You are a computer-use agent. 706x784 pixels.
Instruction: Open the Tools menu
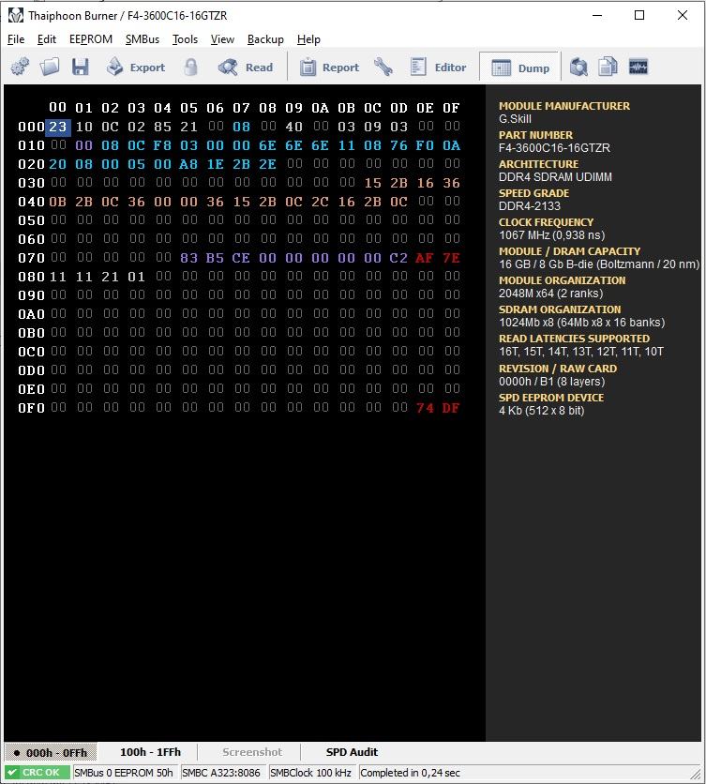[185, 39]
